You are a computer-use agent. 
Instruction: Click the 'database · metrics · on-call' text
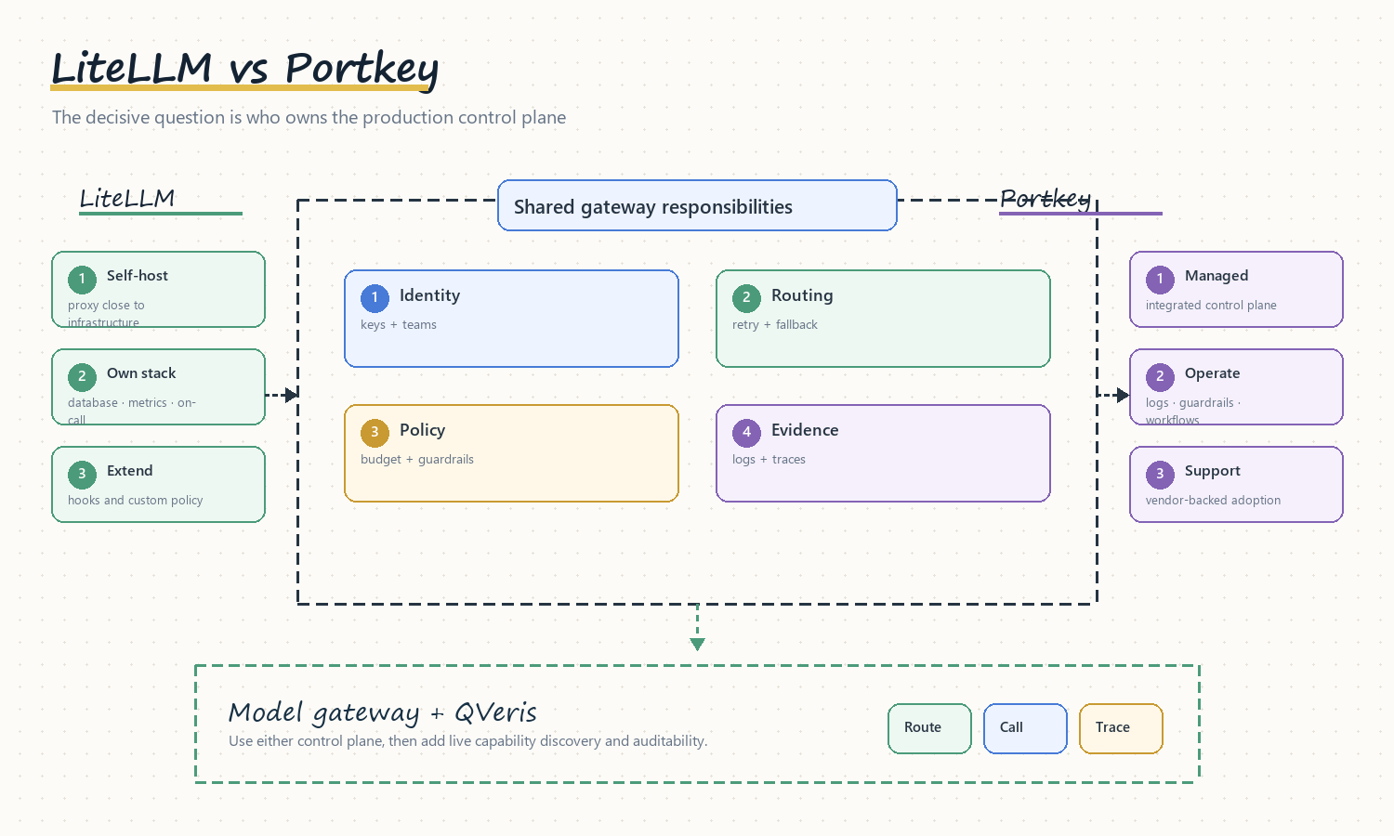[x=132, y=411]
